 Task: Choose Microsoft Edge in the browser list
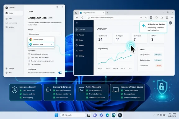[41, 44]
